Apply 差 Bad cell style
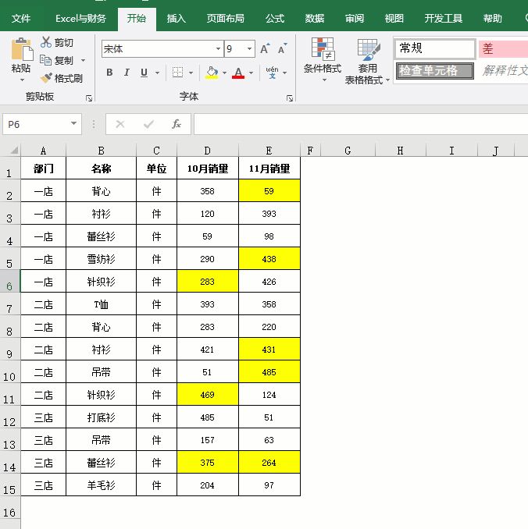The height and width of the screenshot is (529, 528). tap(503, 48)
